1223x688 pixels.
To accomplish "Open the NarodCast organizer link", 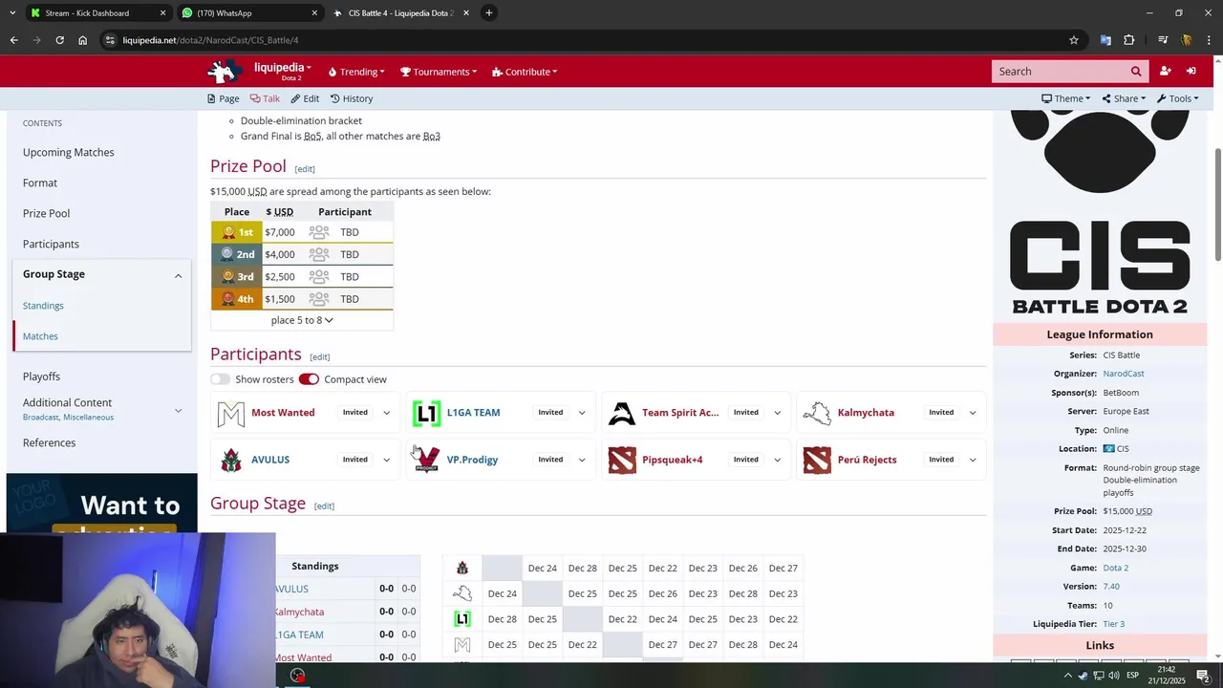I will click(1123, 374).
